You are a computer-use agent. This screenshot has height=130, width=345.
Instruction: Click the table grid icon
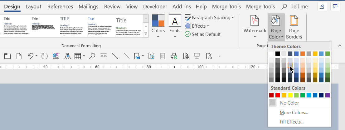(x=78, y=56)
